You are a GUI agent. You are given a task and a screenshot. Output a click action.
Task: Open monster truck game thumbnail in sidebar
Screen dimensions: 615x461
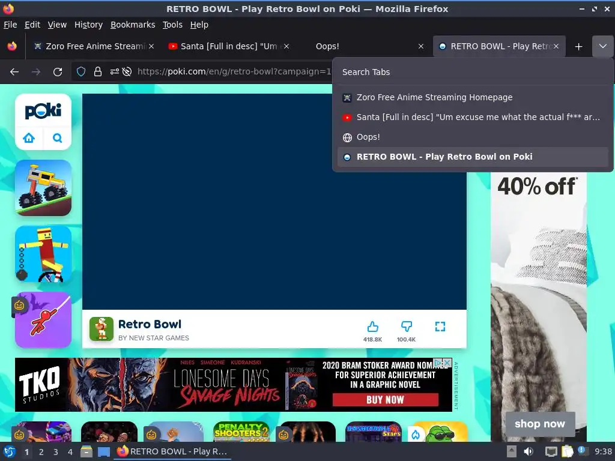pyautogui.click(x=43, y=188)
